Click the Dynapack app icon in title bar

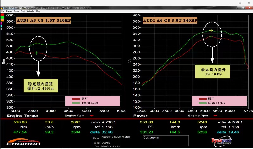point(2,8)
